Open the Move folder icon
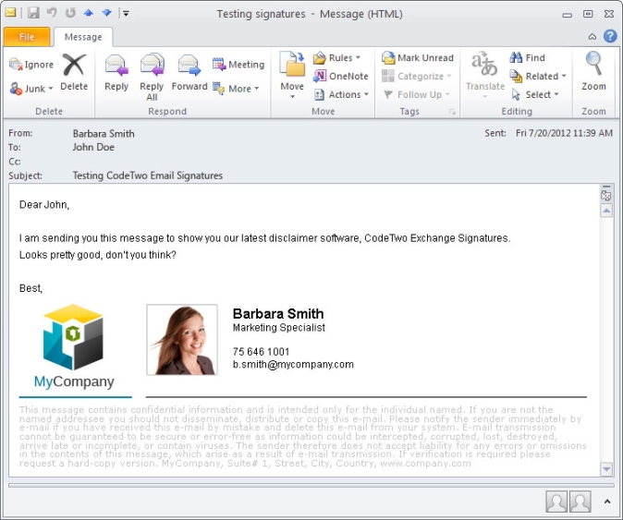This screenshot has width=623, height=520. [292, 64]
